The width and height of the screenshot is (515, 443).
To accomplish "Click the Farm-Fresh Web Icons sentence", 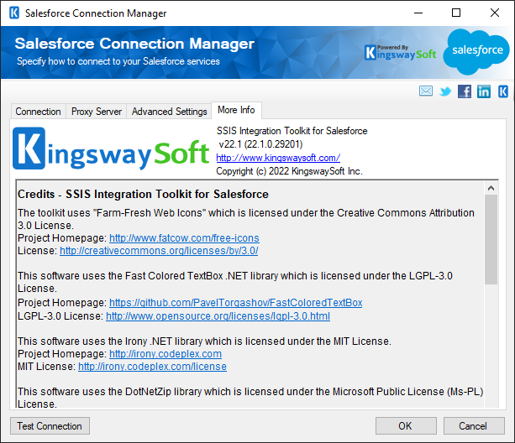I will click(246, 219).
